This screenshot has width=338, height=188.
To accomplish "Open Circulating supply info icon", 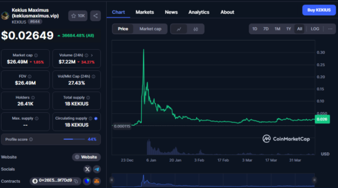I will click(91, 119).
